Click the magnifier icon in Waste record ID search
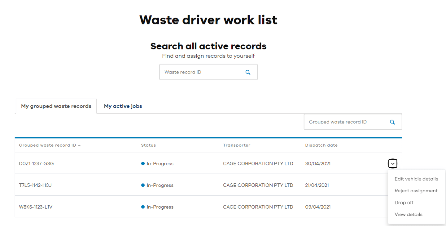 click(248, 72)
